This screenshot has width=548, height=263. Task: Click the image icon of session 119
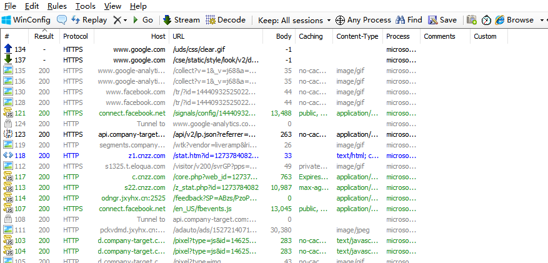click(8, 144)
